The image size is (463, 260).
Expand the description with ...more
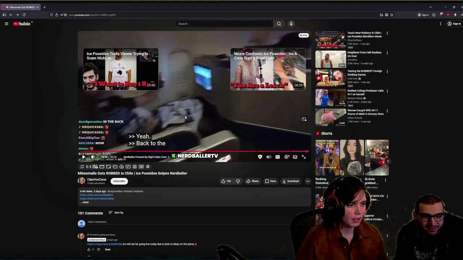click(85, 202)
